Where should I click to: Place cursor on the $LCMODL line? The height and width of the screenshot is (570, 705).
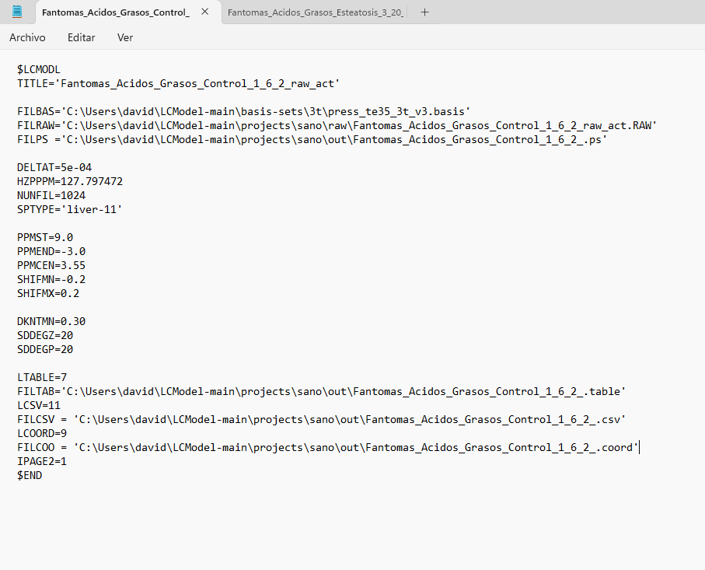click(x=39, y=69)
